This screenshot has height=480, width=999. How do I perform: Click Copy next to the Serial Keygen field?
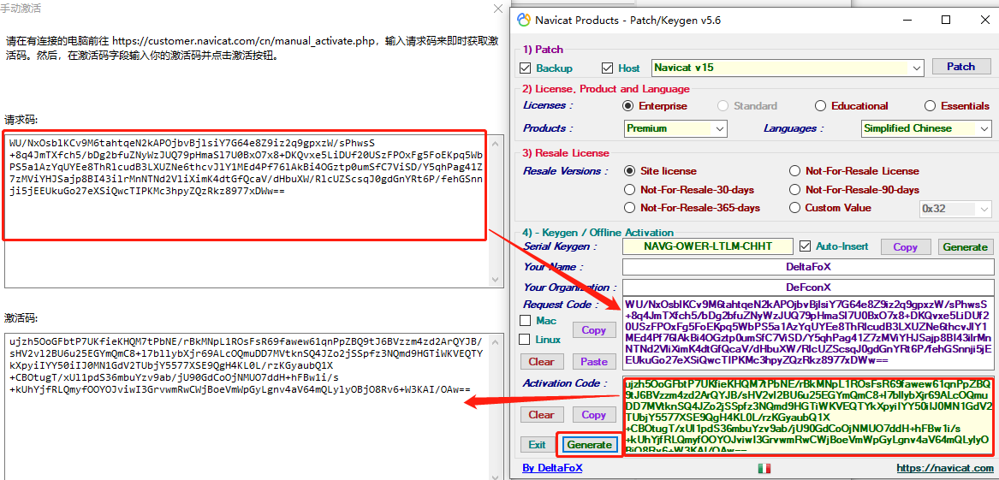[905, 247]
